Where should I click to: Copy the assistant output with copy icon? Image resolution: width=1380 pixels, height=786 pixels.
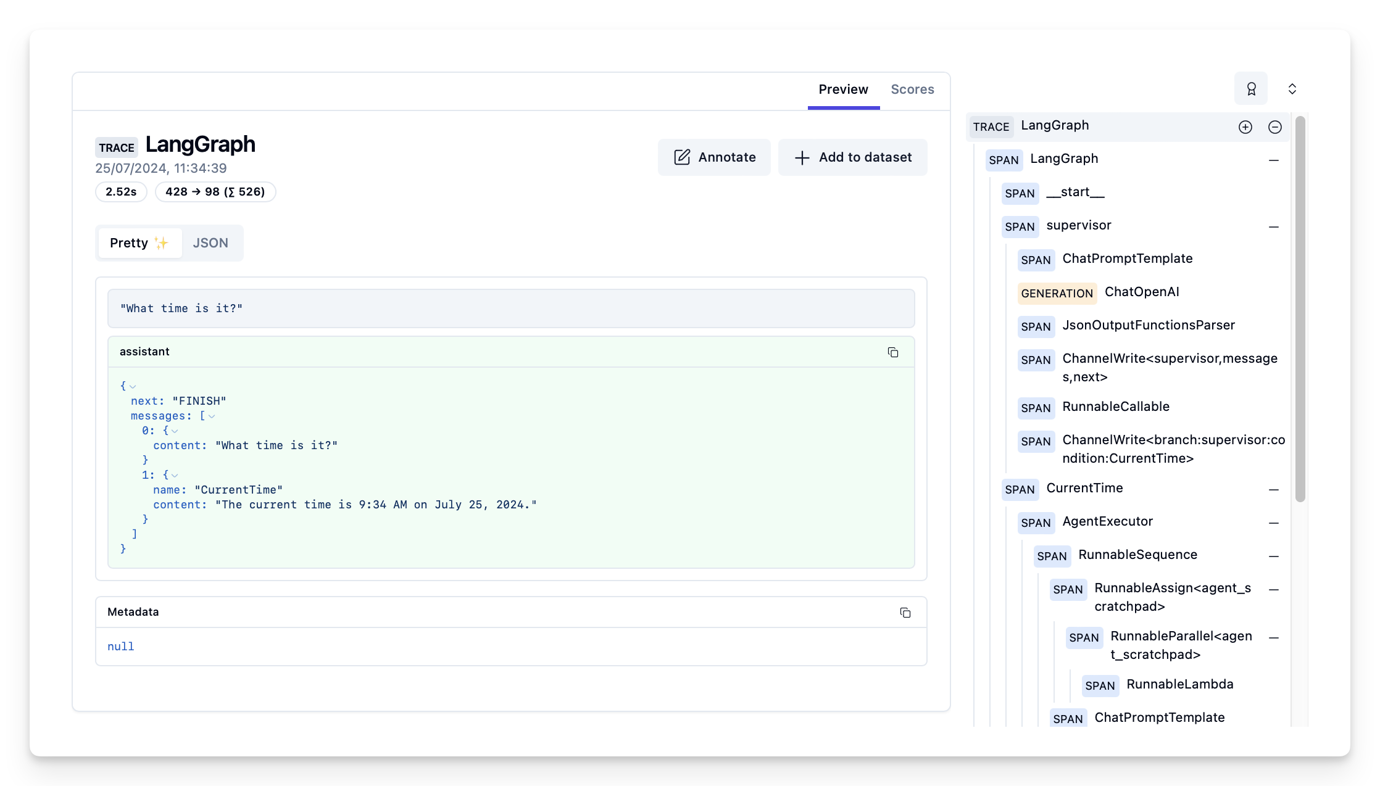[892, 352]
